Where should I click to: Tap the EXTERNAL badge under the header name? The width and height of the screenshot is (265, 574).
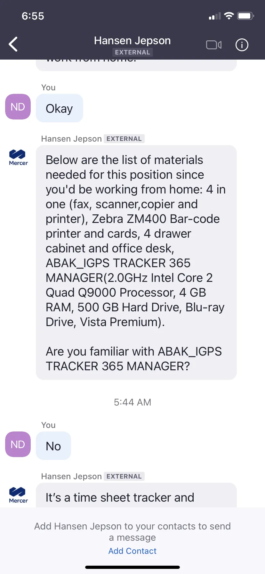[x=132, y=52]
